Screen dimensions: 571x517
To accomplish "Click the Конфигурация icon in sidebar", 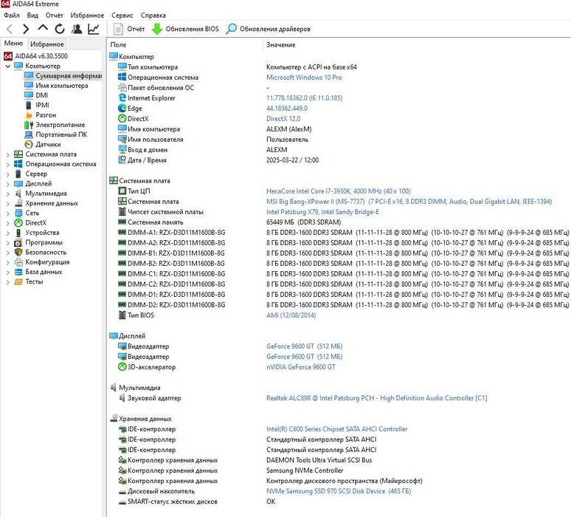I will coord(18,262).
